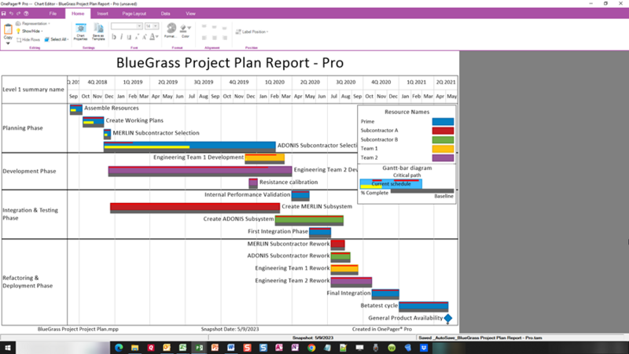Image resolution: width=629 pixels, height=354 pixels.
Task: Click the Team 1 orange legend swatch
Action: (x=443, y=149)
